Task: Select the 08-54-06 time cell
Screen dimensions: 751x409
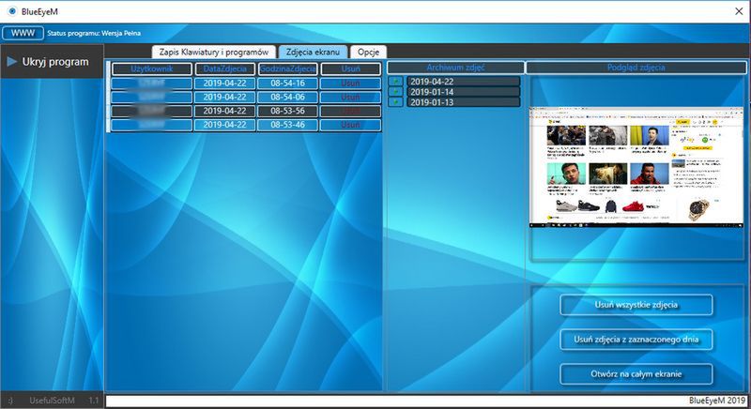Action: pos(288,98)
